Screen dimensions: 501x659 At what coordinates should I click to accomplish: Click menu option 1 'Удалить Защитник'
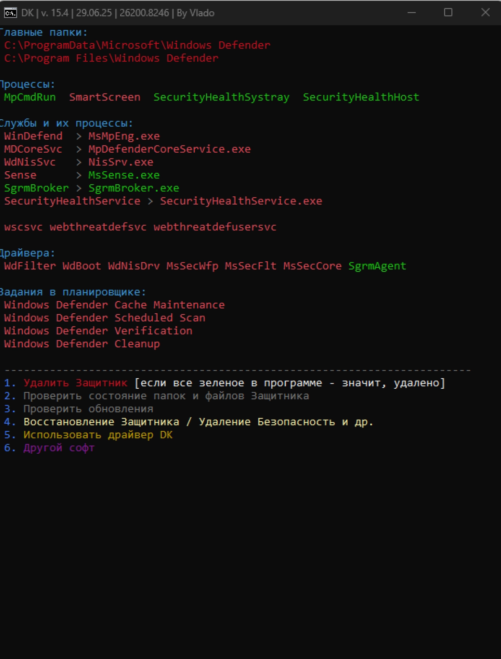point(76,383)
